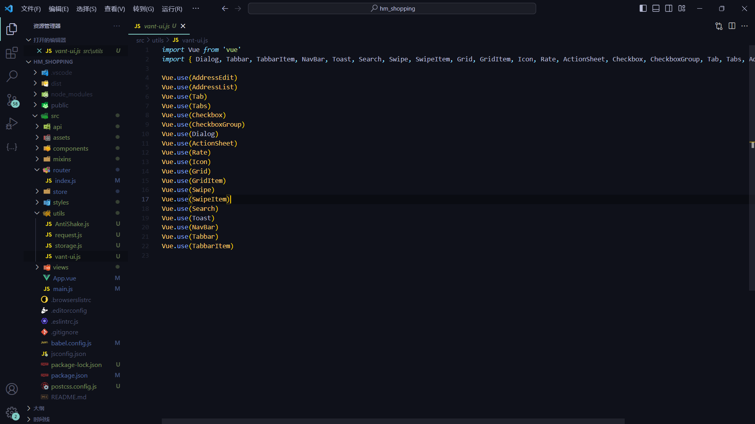
Task: Open the 查看(V) menu
Action: point(115,9)
